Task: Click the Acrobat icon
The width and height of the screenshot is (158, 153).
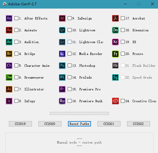Action: pos(115,18)
